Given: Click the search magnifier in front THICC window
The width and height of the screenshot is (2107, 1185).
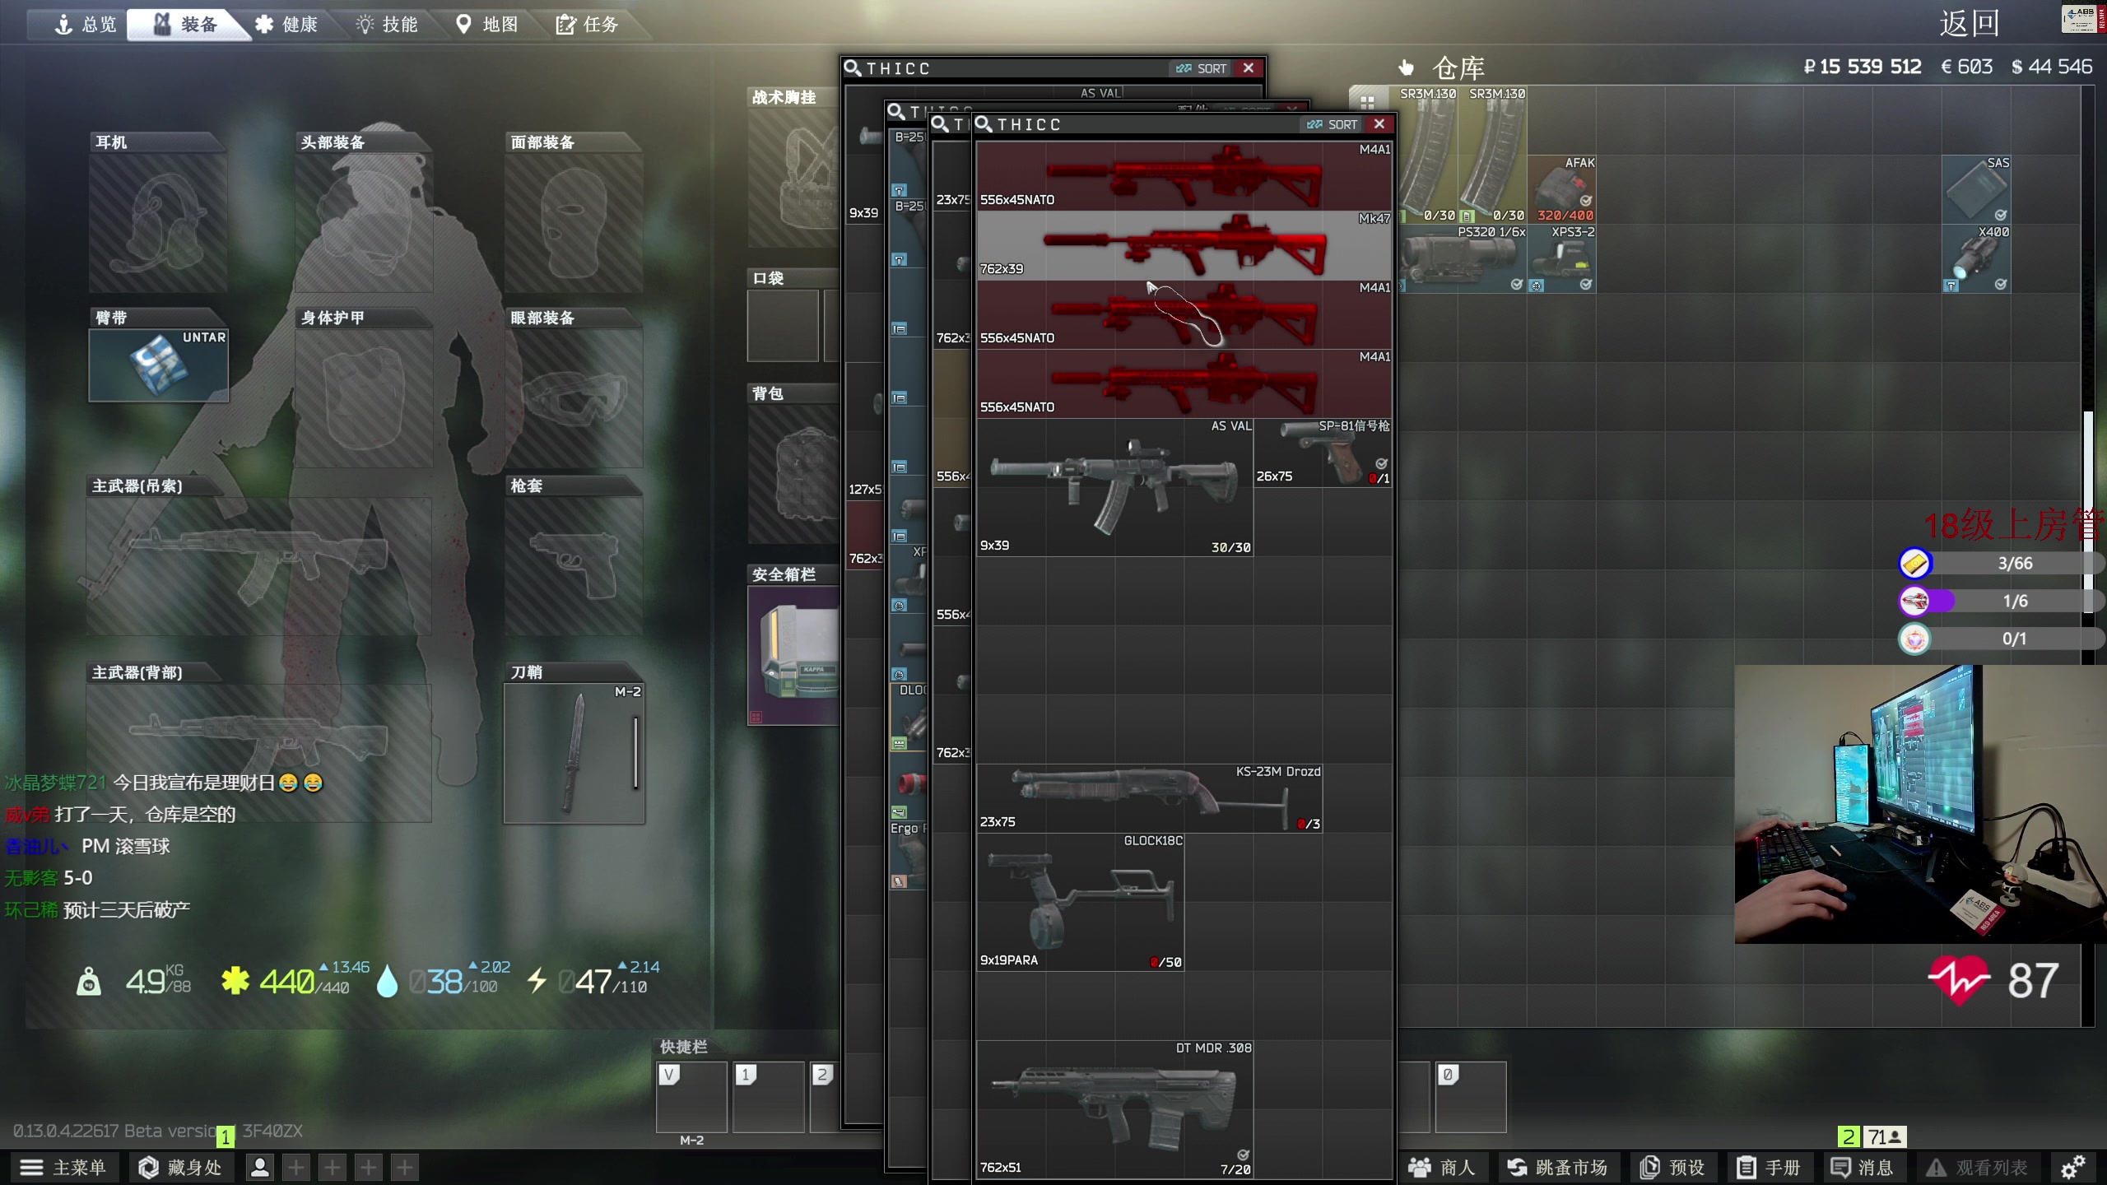Looking at the screenshot, I should (x=984, y=124).
